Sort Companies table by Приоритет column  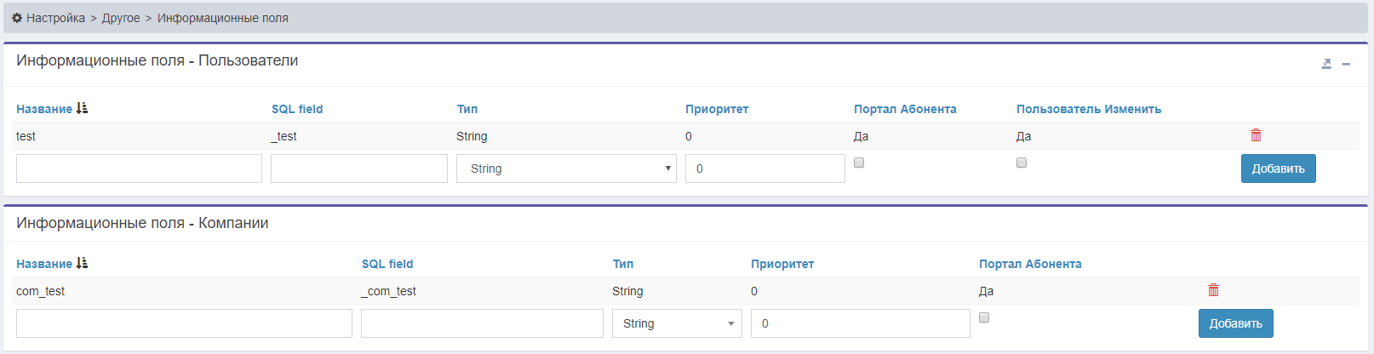pyautogui.click(x=781, y=264)
